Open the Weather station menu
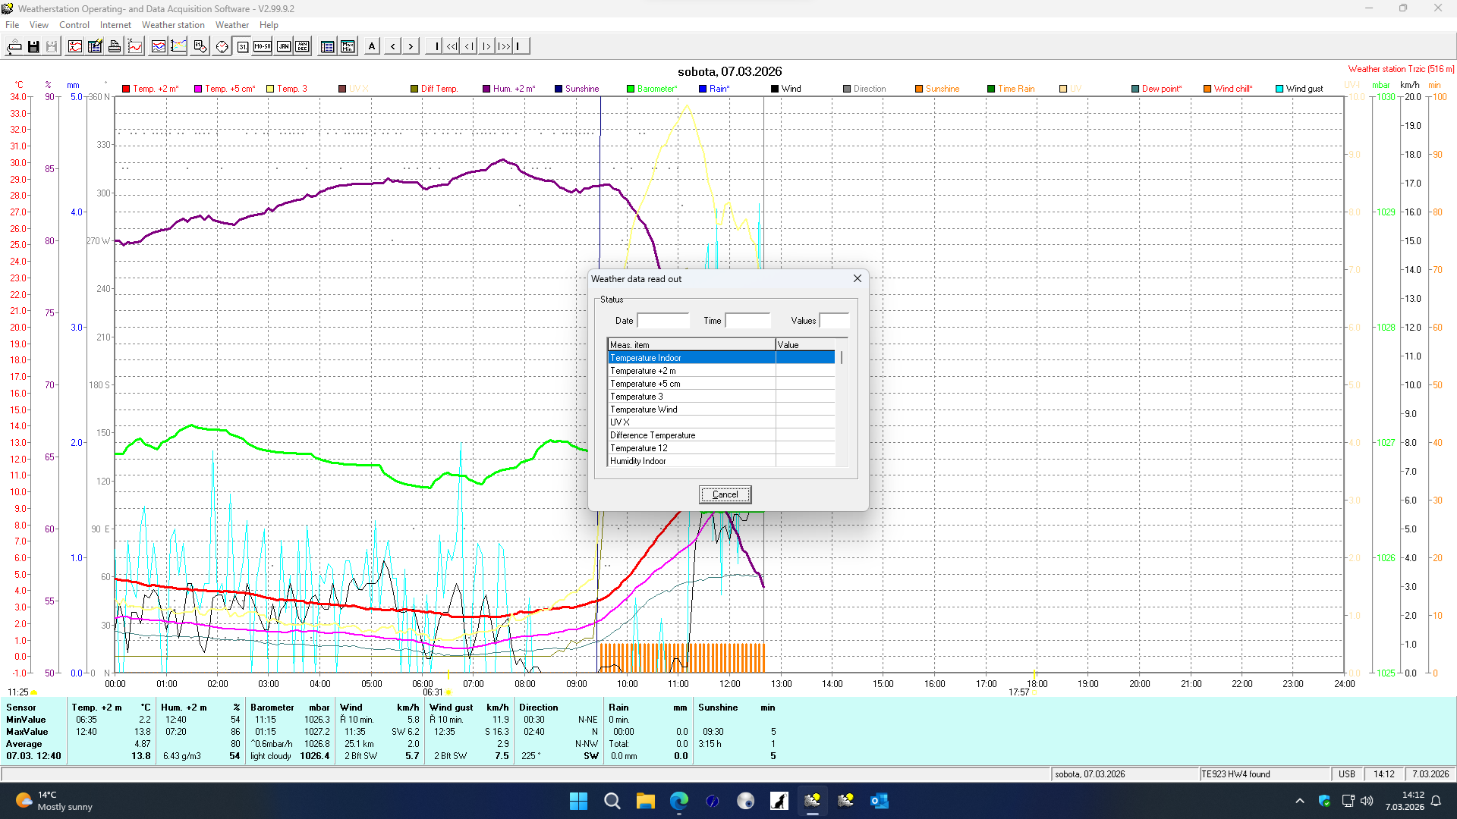Viewport: 1457px width, 819px height. point(173,24)
